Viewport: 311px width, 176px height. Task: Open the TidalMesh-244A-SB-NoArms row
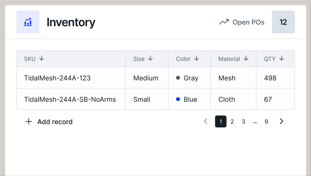[70, 99]
